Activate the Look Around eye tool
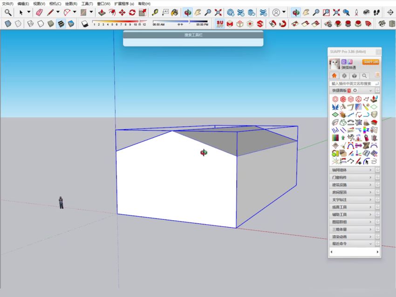This screenshot has height=297, width=396. tap(367, 13)
